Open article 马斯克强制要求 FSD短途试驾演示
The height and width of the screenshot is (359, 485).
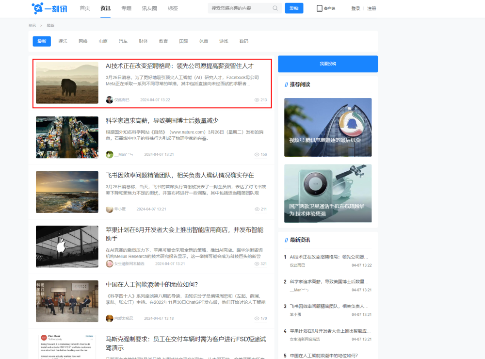[186, 343]
